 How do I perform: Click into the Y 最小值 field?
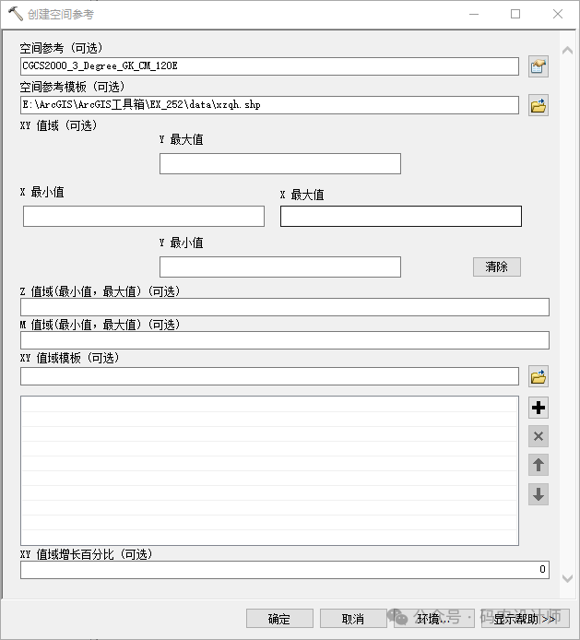coord(279,267)
